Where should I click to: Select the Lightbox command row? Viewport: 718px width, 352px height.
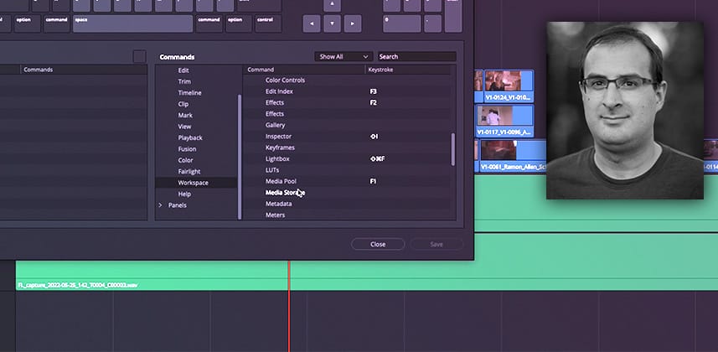click(347, 158)
